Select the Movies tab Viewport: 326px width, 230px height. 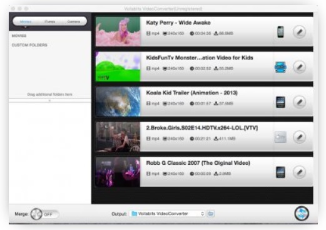26,21
